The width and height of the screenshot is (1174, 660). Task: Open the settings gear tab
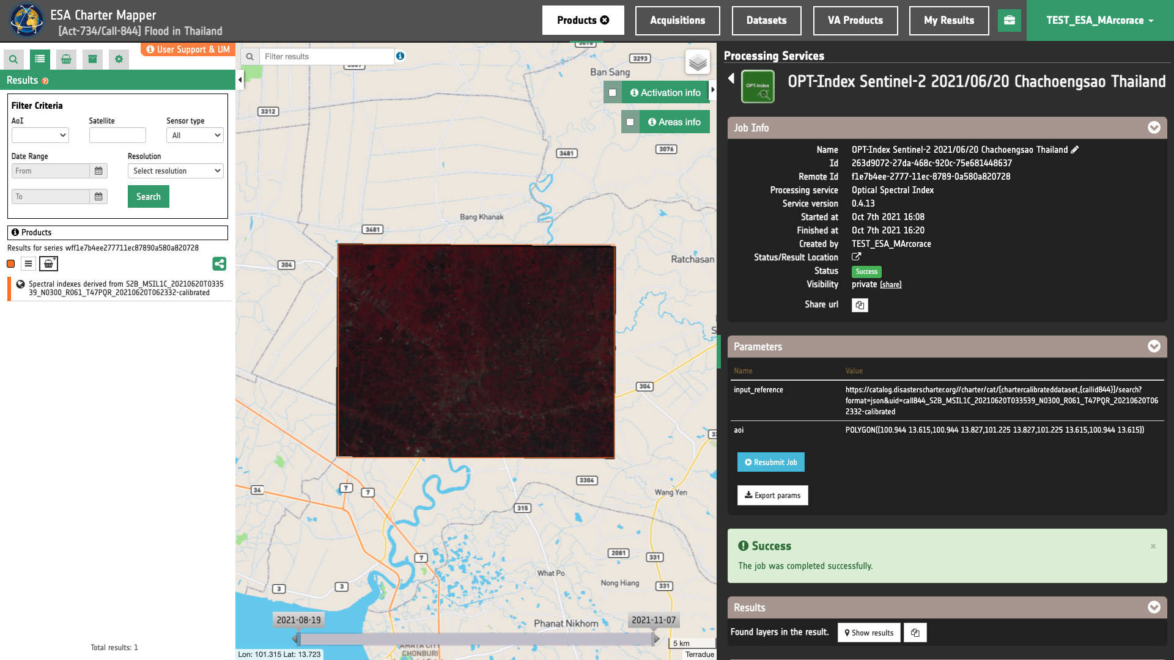click(x=119, y=59)
